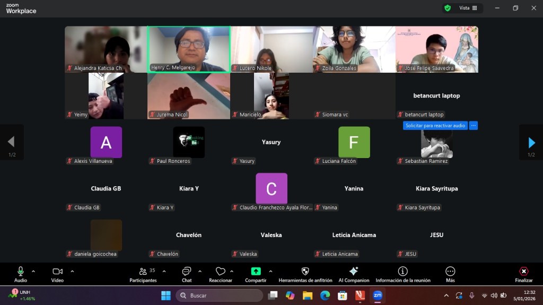Expand video options arrow next to Video
Image resolution: width=543 pixels, height=305 pixels.
[x=72, y=271]
